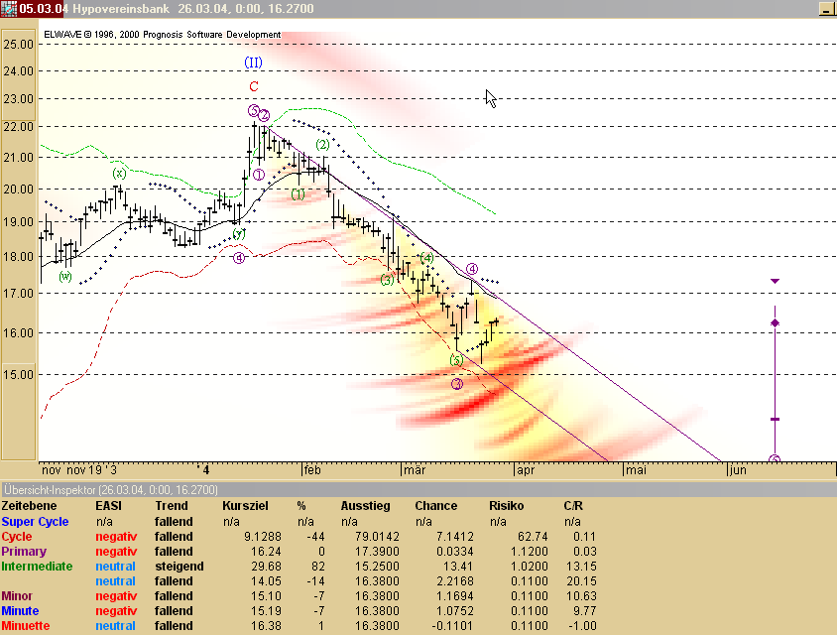The width and height of the screenshot is (837, 635).
Task: Click the 15.00 price axis label
Action: 19,374
